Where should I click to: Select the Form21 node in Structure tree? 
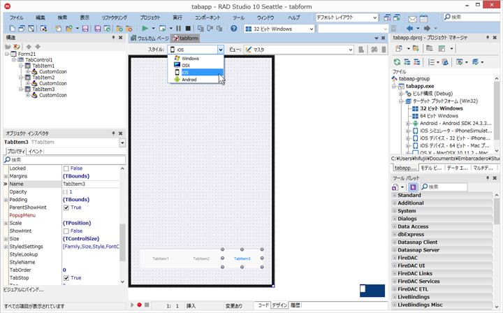(27, 54)
